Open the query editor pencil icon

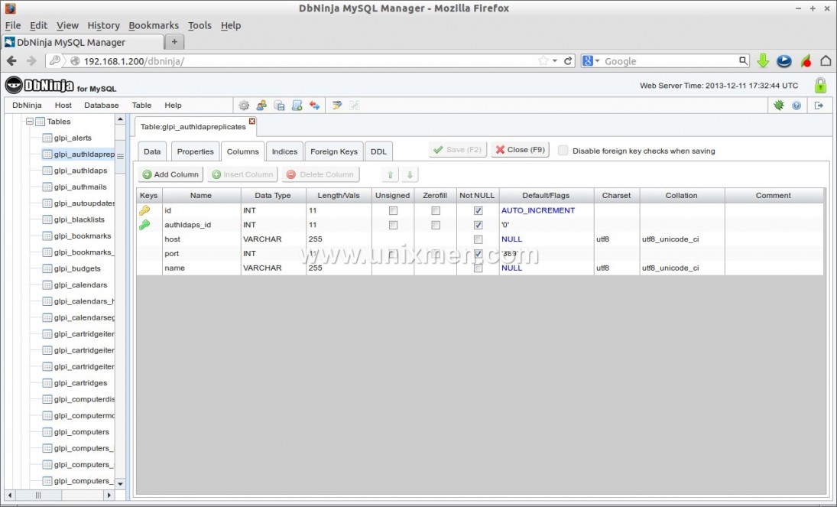pyautogui.click(x=337, y=106)
